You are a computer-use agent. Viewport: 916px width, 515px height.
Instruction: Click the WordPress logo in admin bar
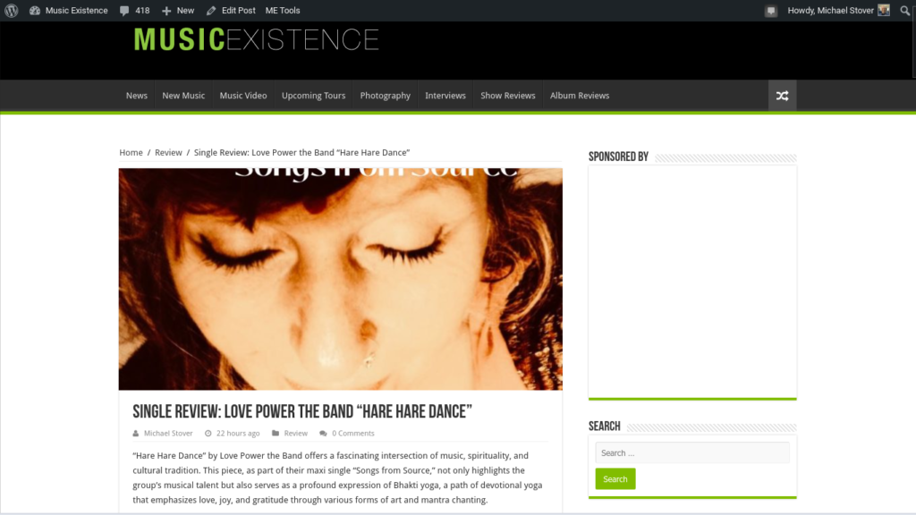11,11
